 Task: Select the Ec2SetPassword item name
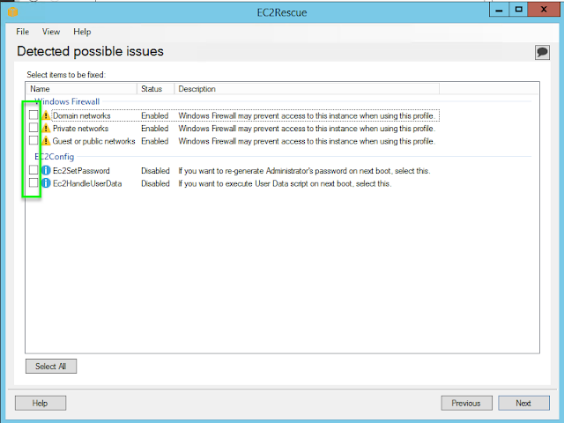[81, 170]
